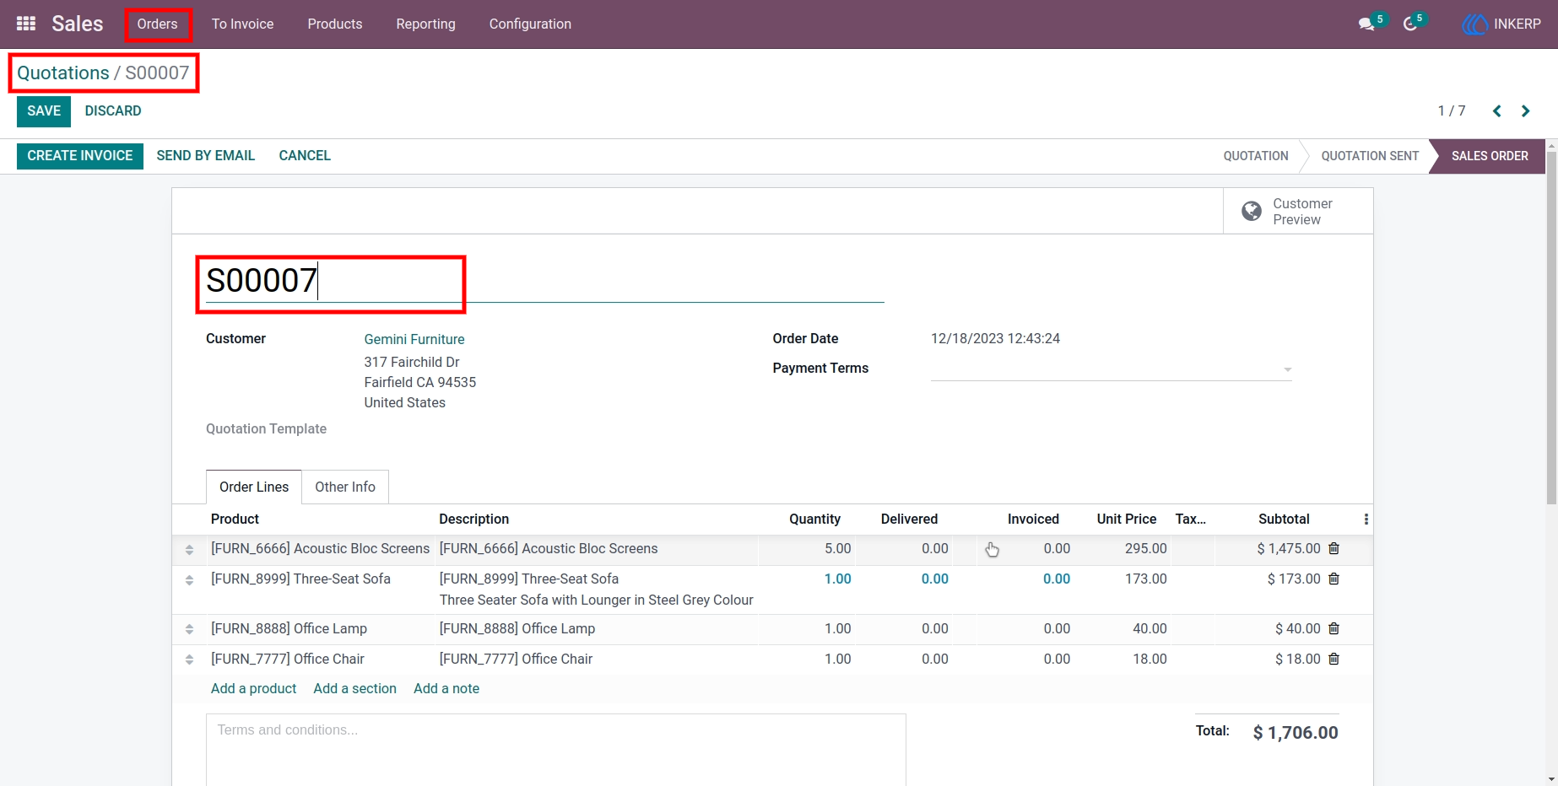Click SEND BY EMAIL button
Screen dimensions: 1558x786
[x=206, y=156]
